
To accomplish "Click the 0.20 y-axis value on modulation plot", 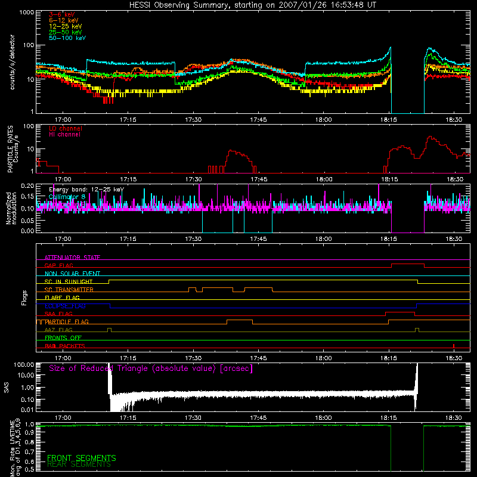I will 27,185.
